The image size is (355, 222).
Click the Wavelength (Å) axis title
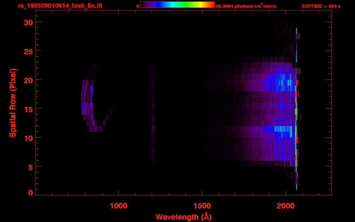click(184, 217)
